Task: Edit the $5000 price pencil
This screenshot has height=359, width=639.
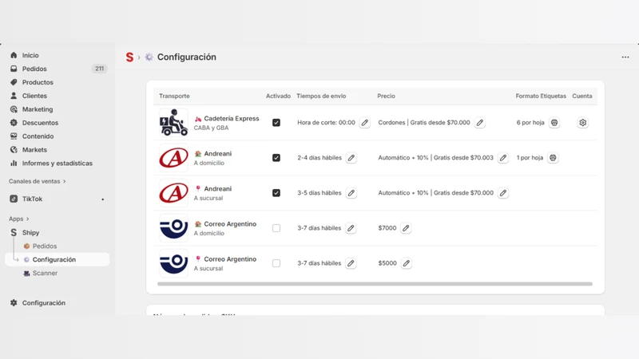Action: pyautogui.click(x=406, y=263)
